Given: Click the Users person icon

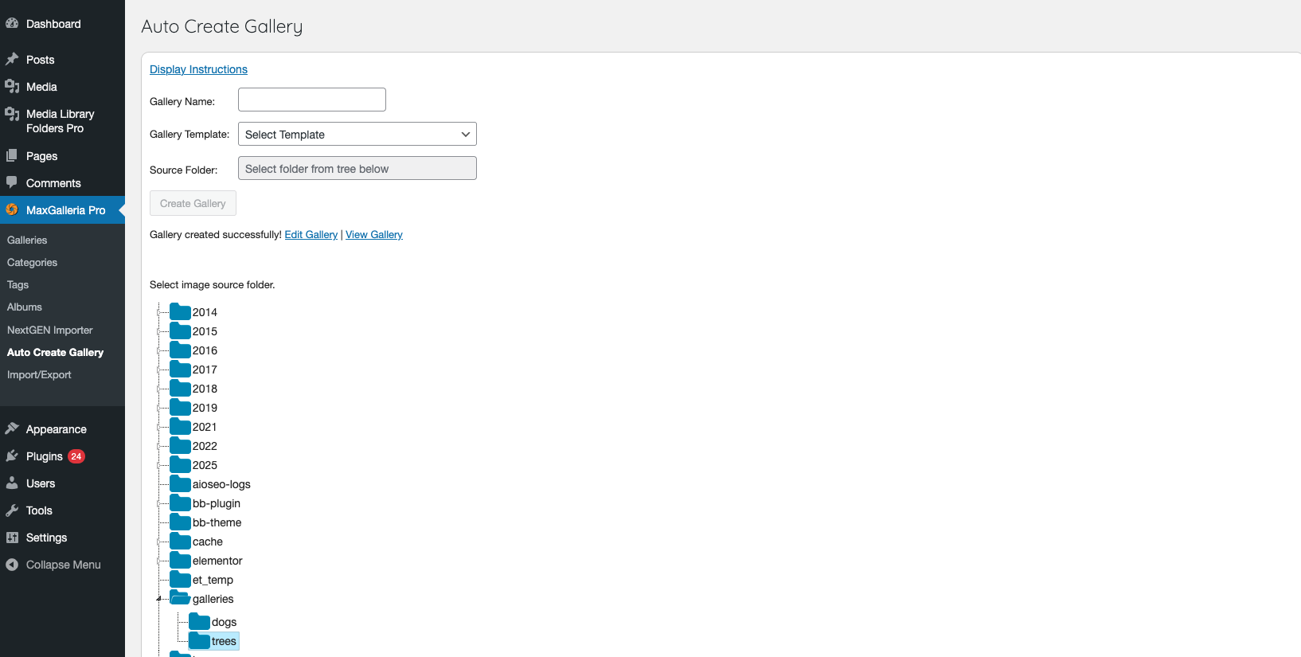Looking at the screenshot, I should pos(12,483).
